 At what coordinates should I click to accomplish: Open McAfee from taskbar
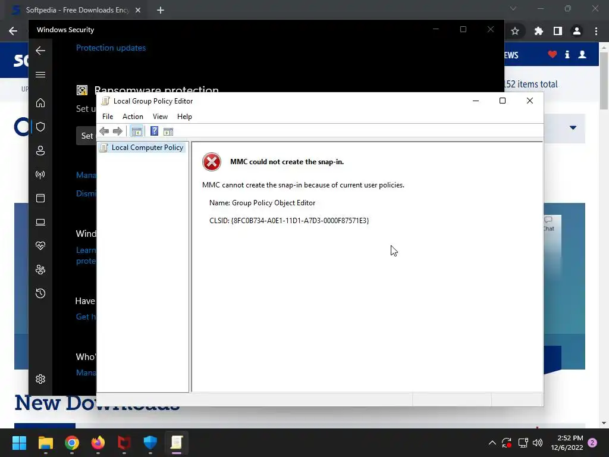[x=124, y=443]
